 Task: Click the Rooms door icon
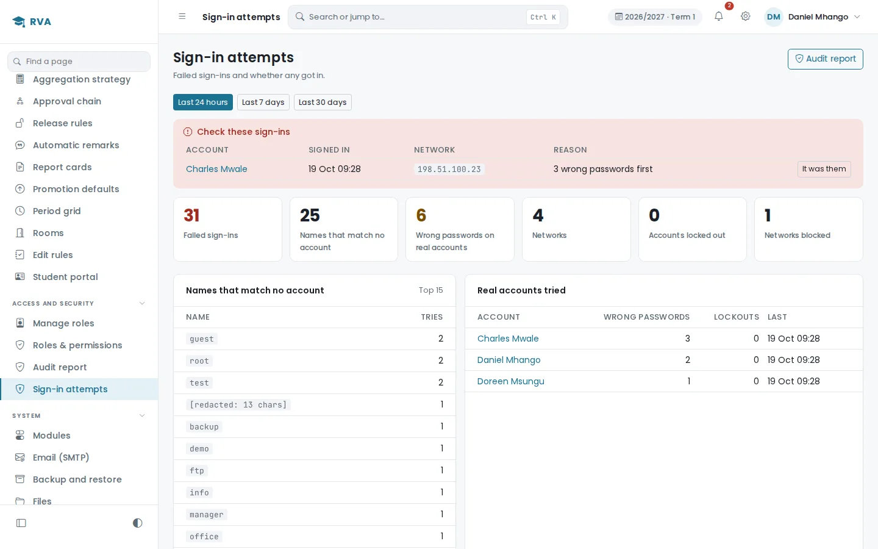[20, 233]
